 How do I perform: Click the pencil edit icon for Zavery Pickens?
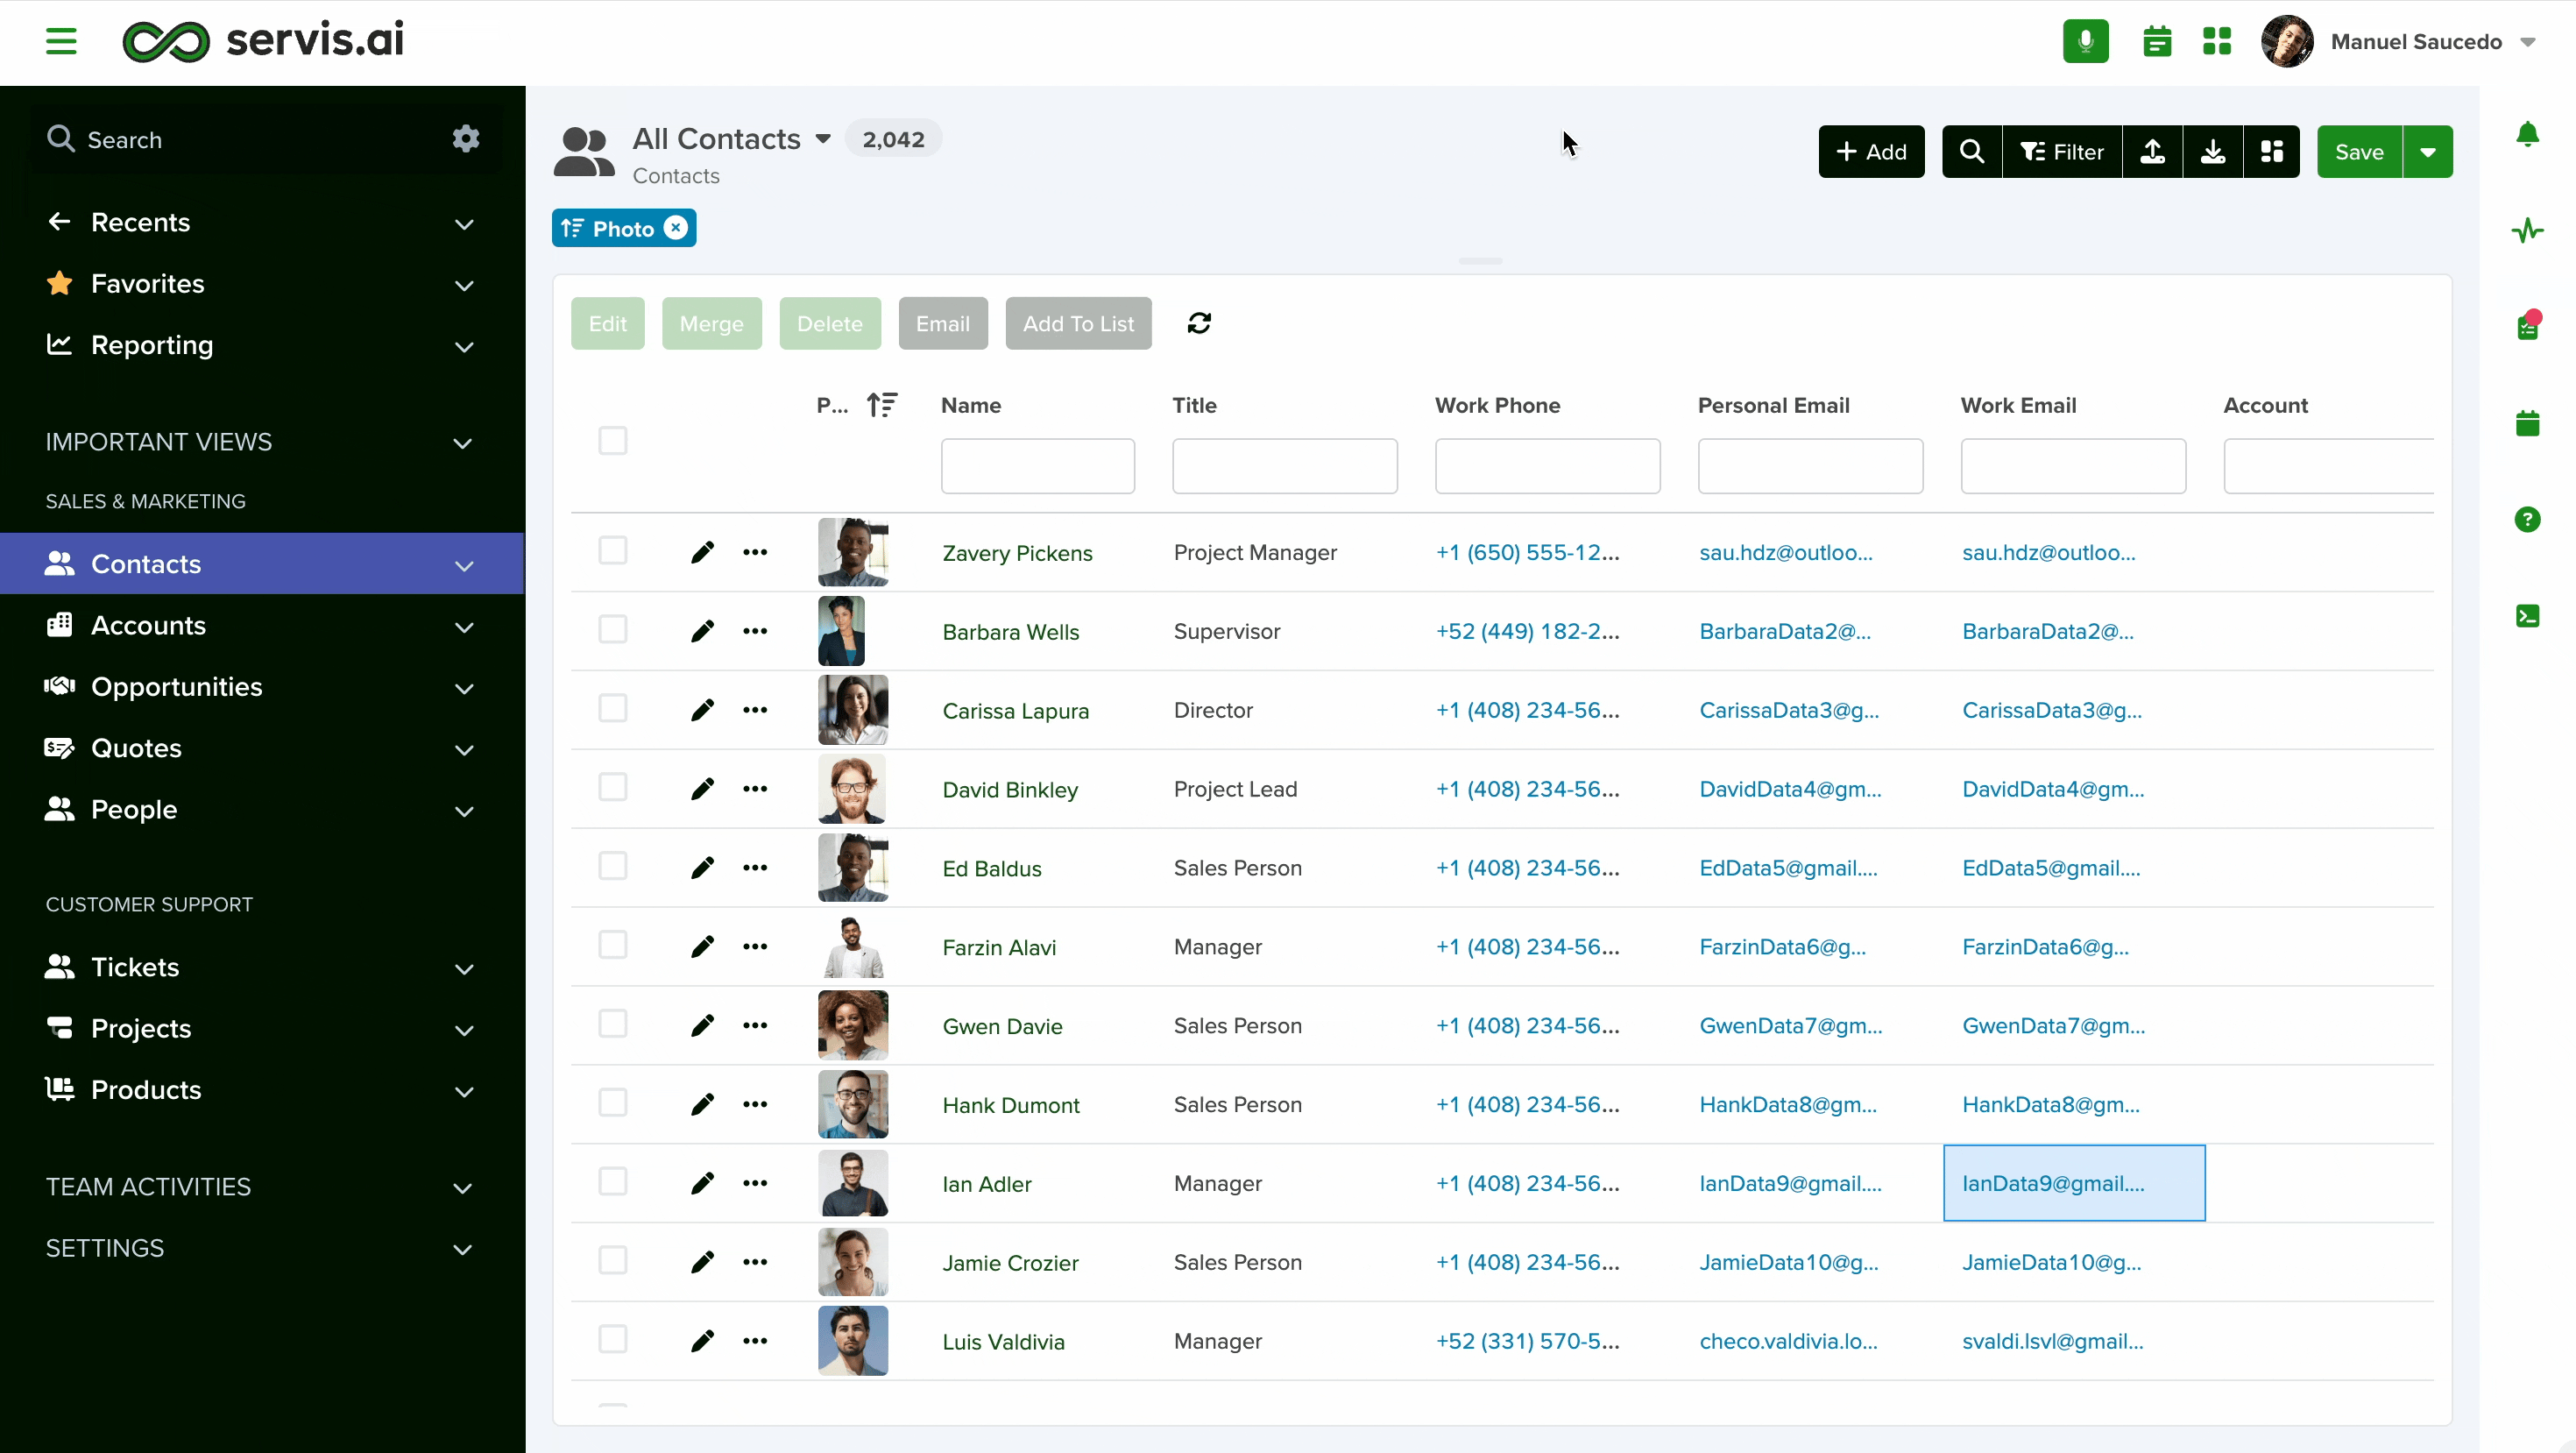tap(702, 552)
